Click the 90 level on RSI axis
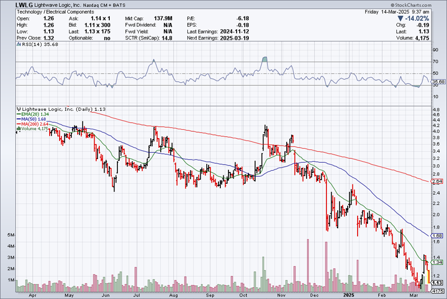This screenshot has height=299, width=447. coord(435,50)
